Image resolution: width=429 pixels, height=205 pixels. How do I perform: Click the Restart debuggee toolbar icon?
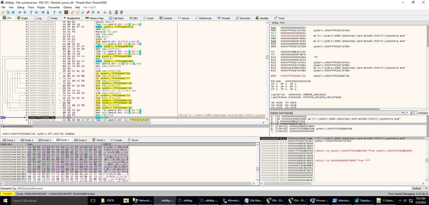(x=8, y=12)
